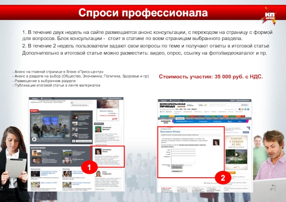The height and width of the screenshot is (202, 286).
Task: Open the РЖД banner 'Бросил камень в поезд'
Action: [x=108, y=110]
